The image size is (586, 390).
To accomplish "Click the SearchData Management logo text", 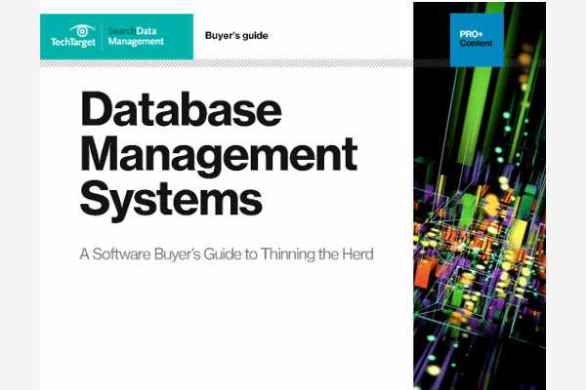I will 136,36.
